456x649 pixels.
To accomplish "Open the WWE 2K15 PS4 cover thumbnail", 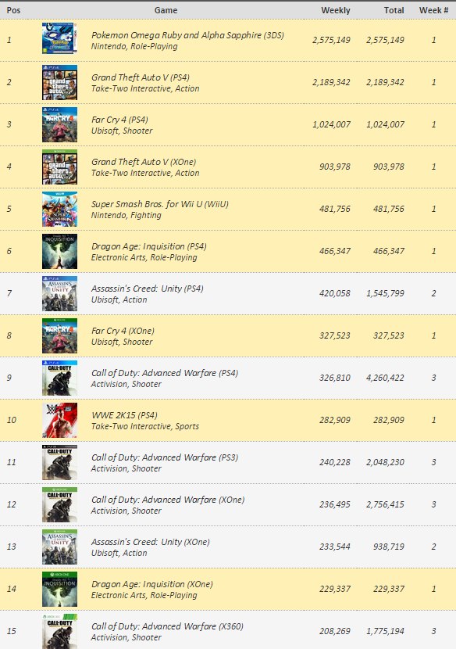I will 59,420.
